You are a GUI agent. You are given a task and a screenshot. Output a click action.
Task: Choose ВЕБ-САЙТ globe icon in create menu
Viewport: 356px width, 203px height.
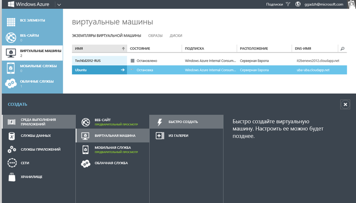[x=85, y=122]
